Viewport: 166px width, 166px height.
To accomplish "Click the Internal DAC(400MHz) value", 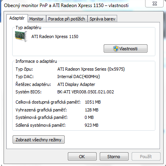I will pyautogui.click(x=78, y=77).
